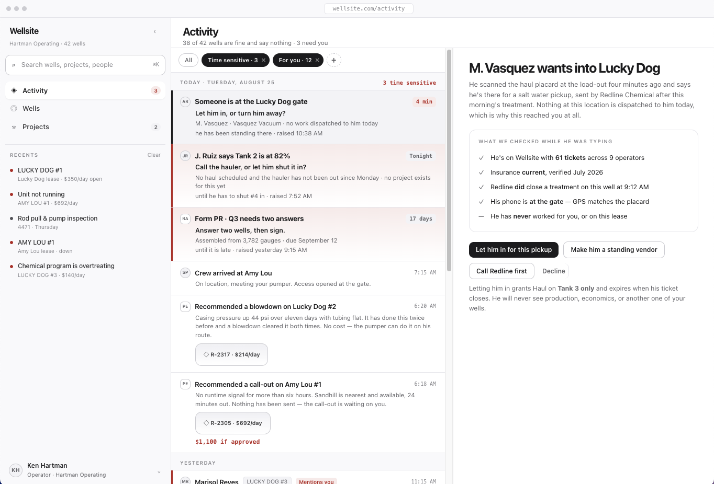This screenshot has width=714, height=484.
Task: Open Form PR · Q3 needs two answers
Action: point(308,234)
